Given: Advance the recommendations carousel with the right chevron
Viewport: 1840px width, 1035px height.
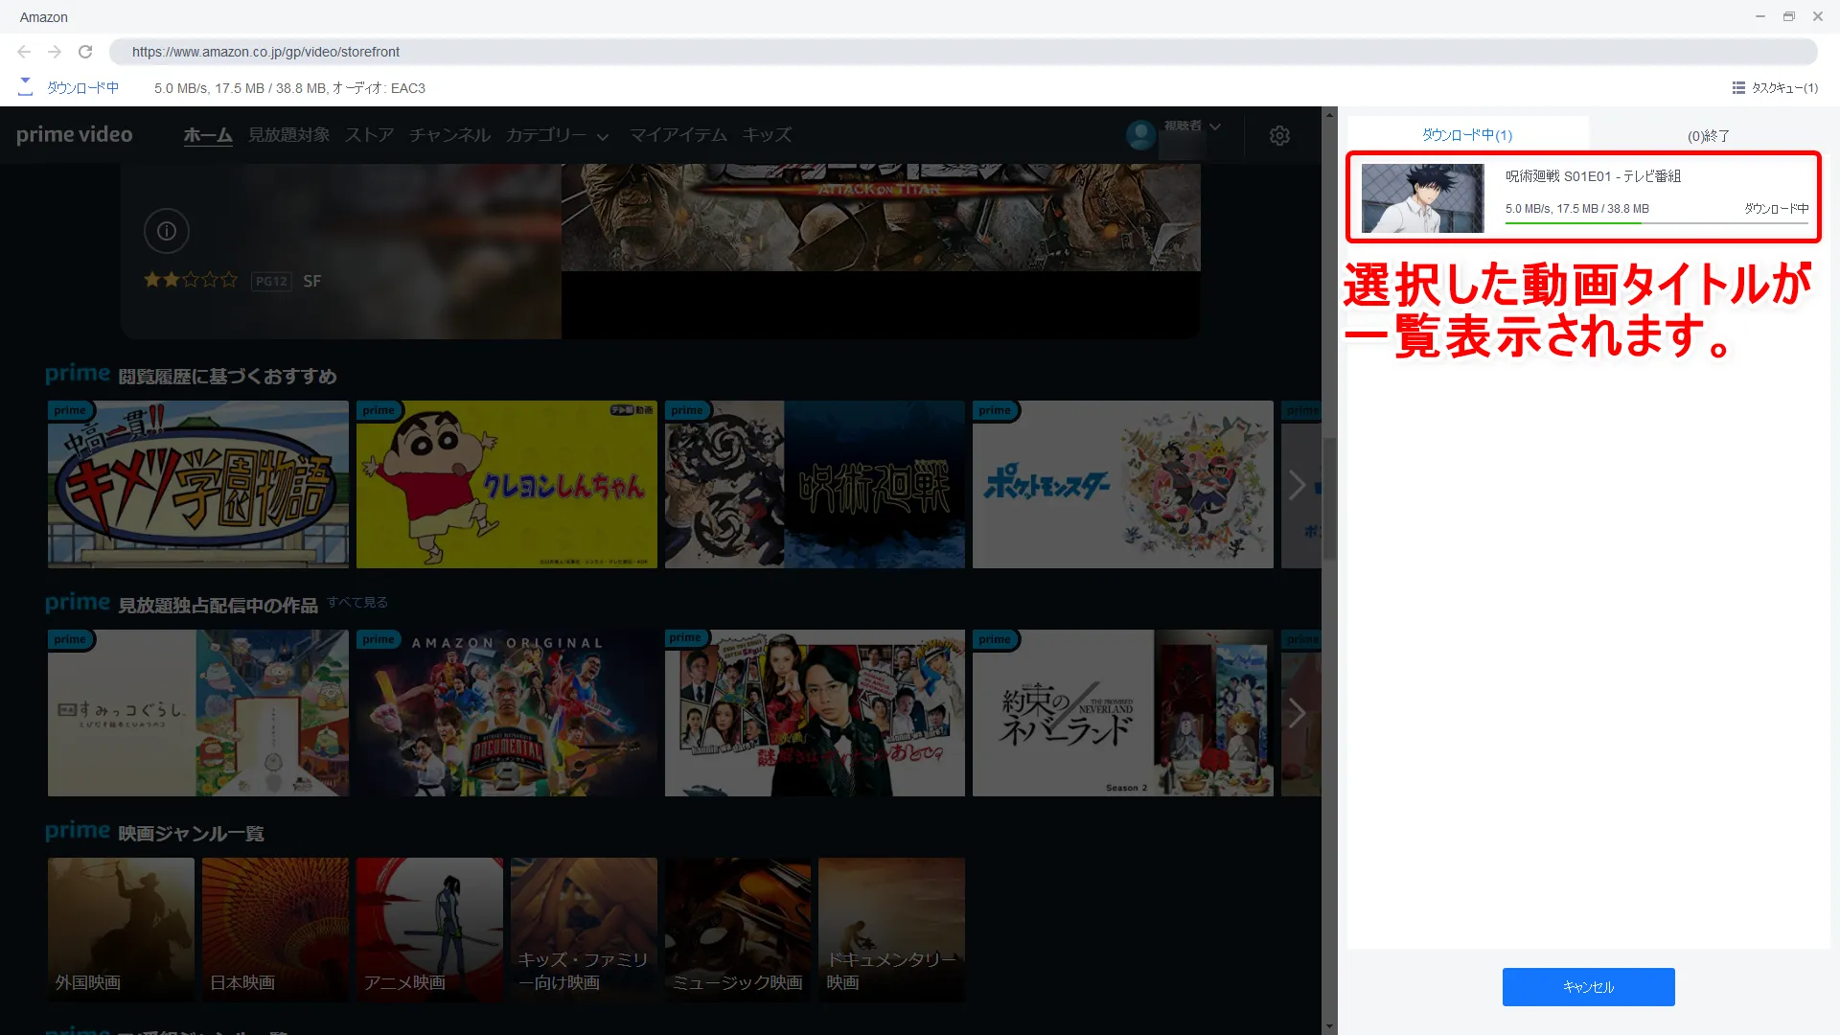Looking at the screenshot, I should [x=1297, y=485].
